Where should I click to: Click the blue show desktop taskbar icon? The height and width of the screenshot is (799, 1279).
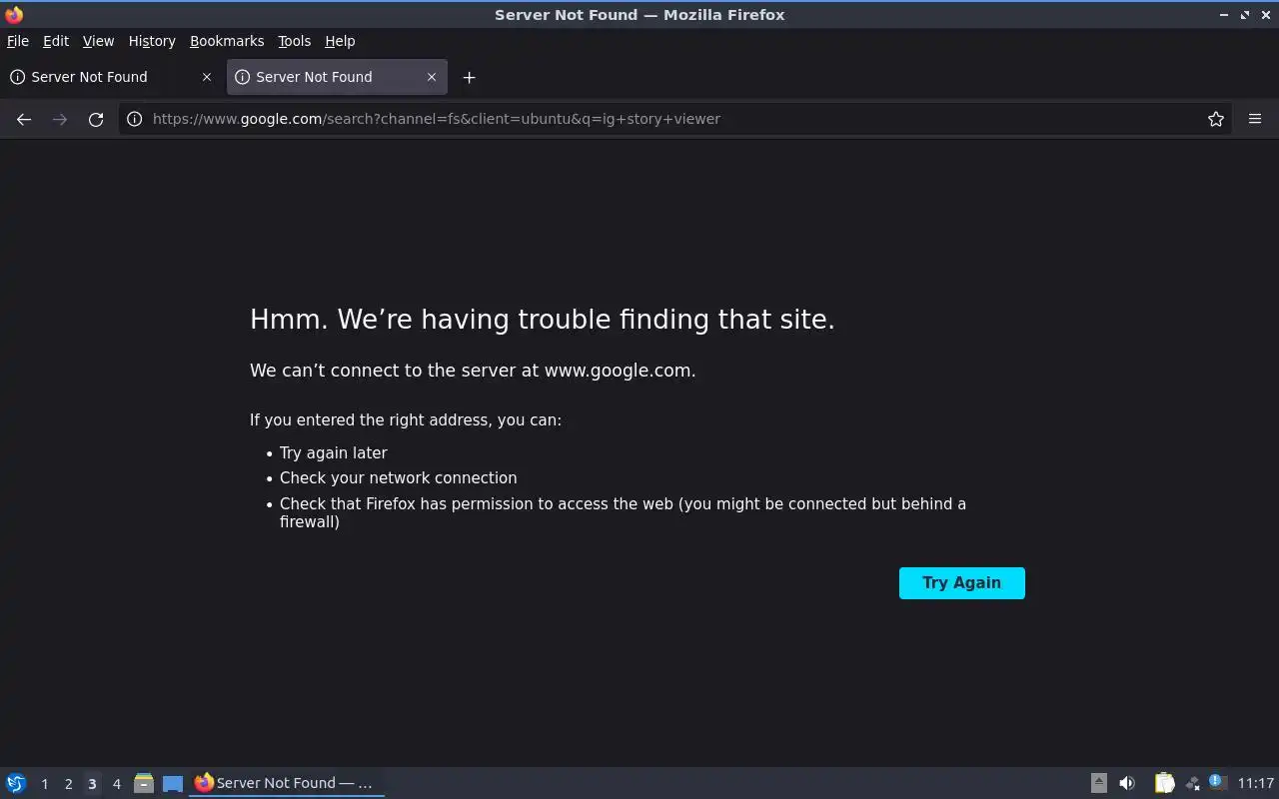(x=173, y=783)
